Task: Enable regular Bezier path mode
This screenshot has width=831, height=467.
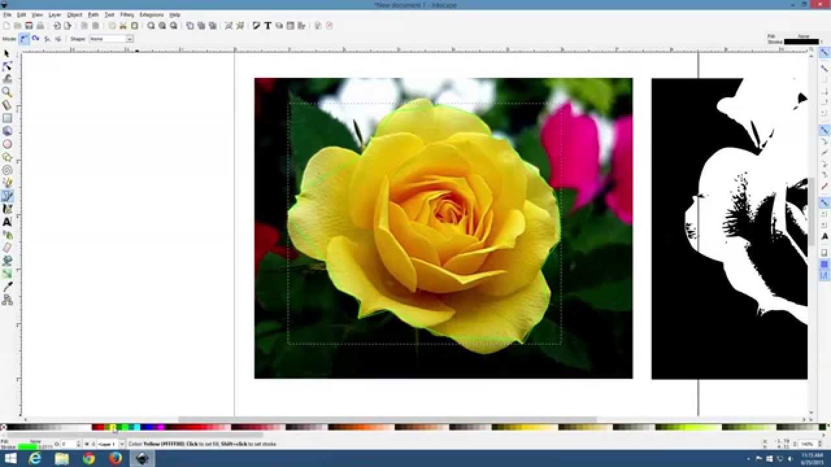Action: click(x=23, y=39)
